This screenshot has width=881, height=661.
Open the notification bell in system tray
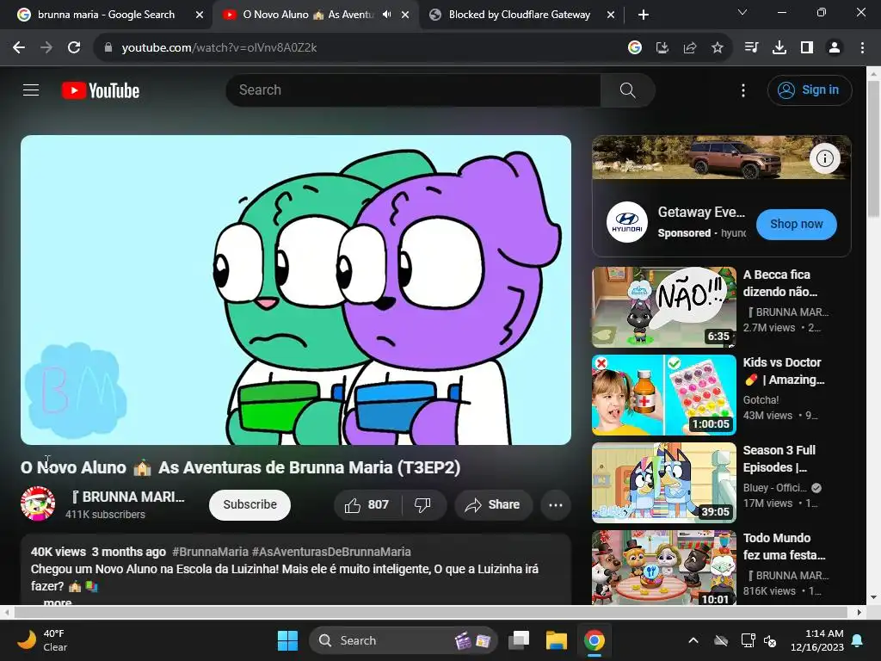858,640
